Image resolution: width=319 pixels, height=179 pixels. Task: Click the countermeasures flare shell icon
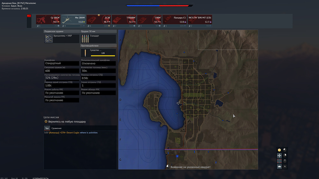pos(85,53)
